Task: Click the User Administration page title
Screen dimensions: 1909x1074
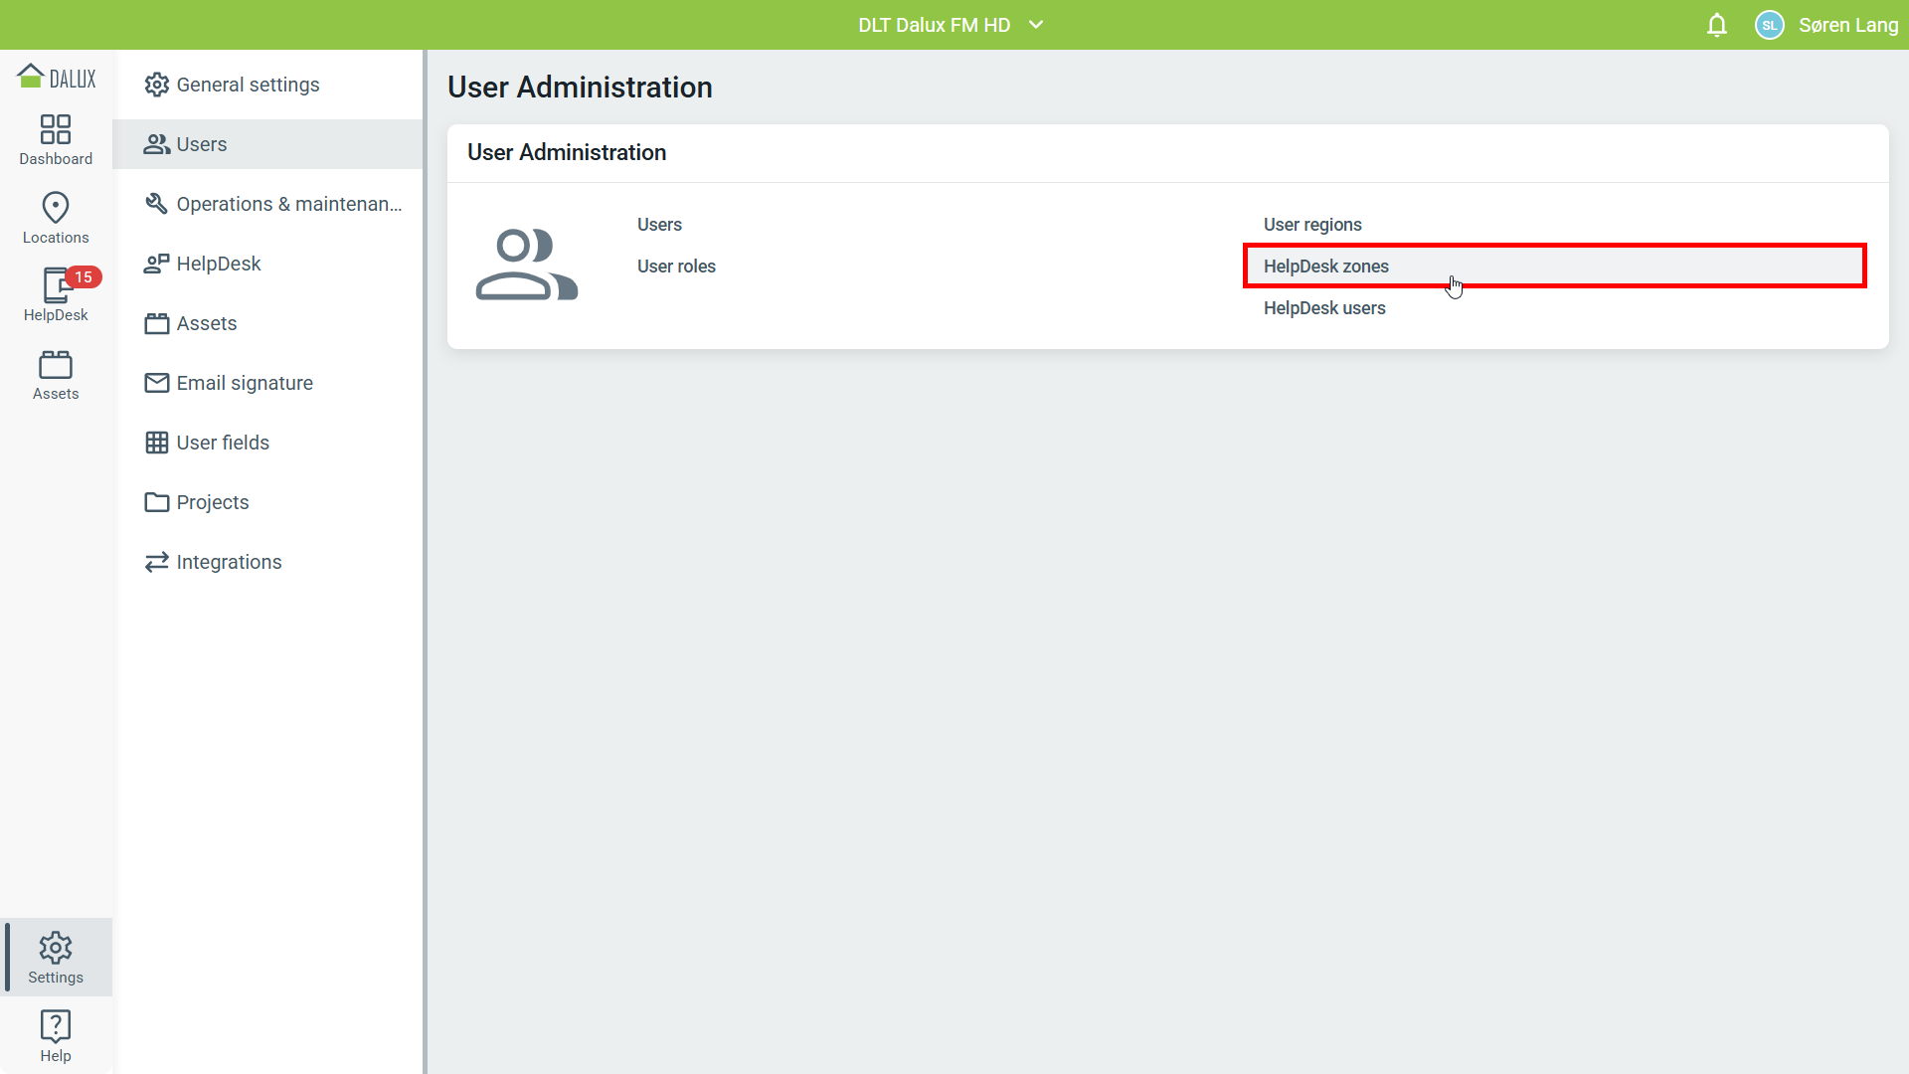Action: pyautogui.click(x=580, y=88)
